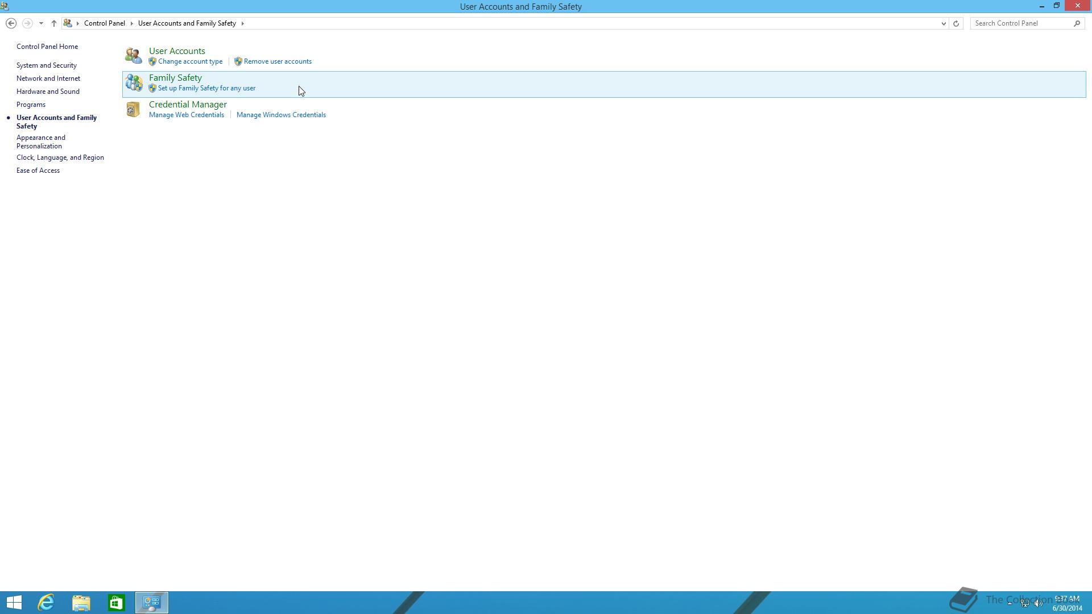1092x614 pixels.
Task: Open Network and Internet category
Action: coord(48,78)
